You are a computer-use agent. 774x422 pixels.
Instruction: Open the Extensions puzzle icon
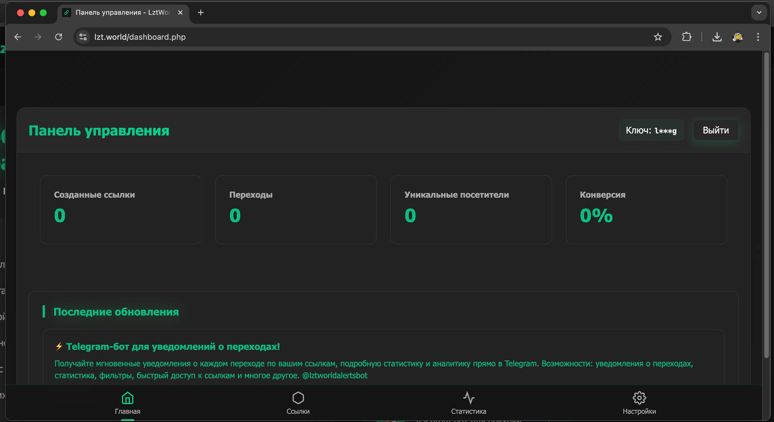tap(687, 37)
